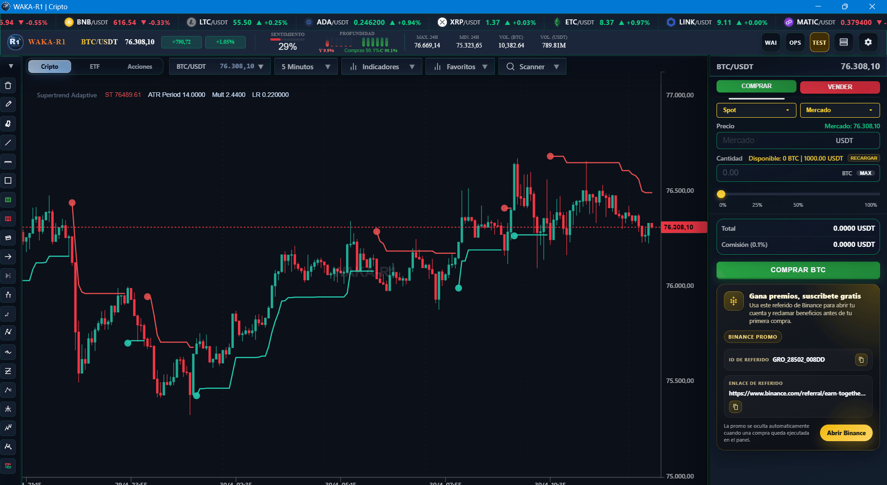Click the Cantidad 0.00 input field

click(x=798, y=173)
